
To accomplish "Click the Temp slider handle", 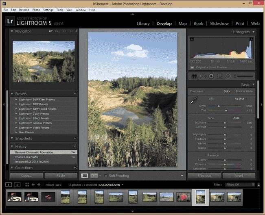I will [219, 105].
